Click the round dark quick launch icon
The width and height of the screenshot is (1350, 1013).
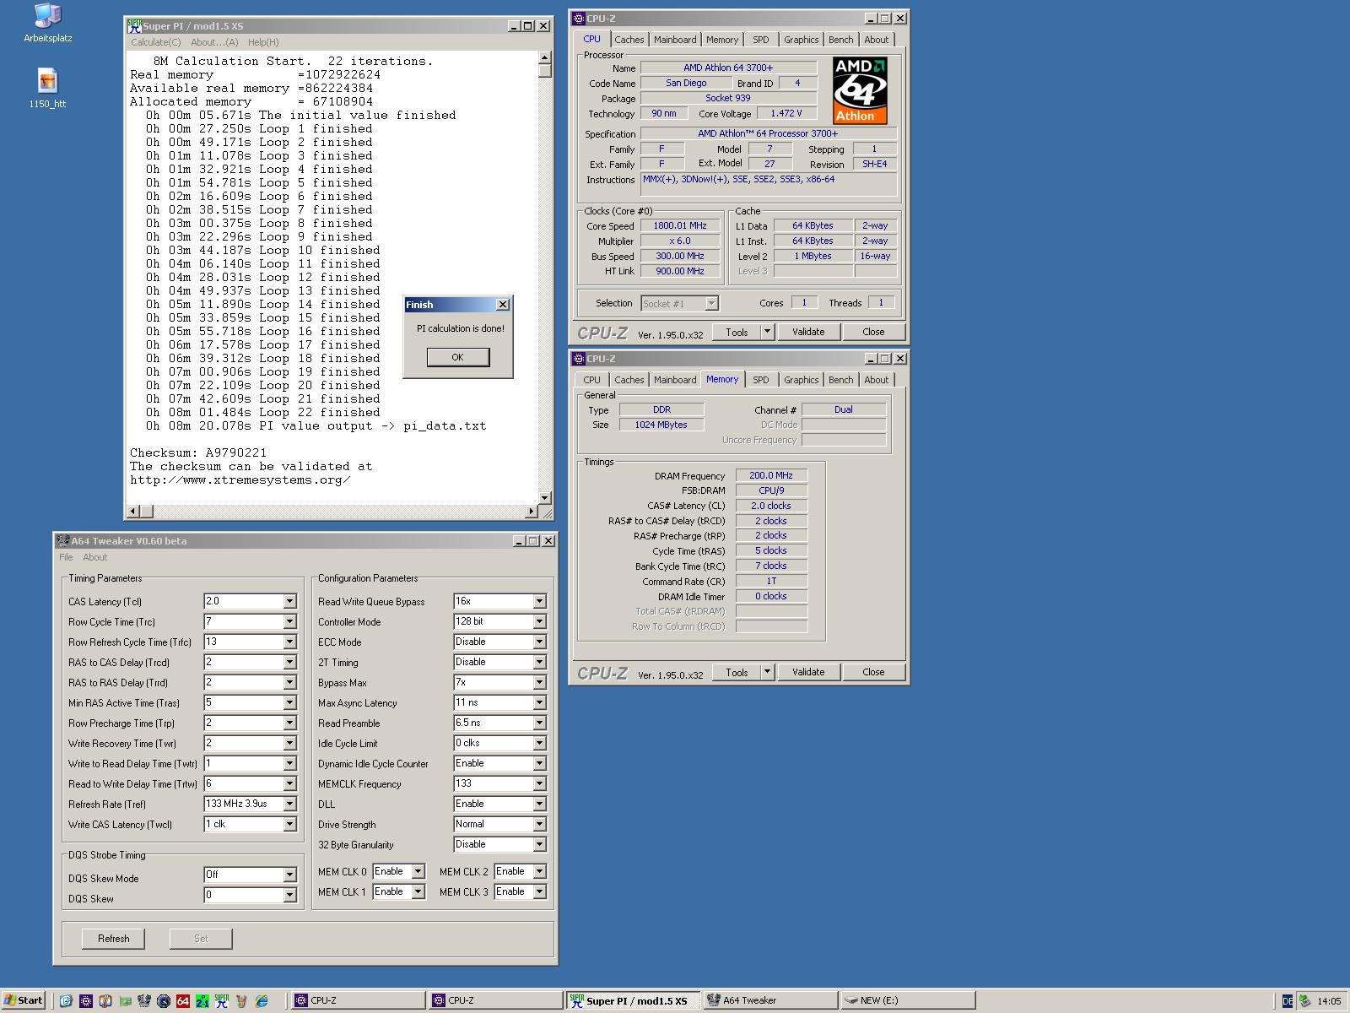(x=164, y=1000)
